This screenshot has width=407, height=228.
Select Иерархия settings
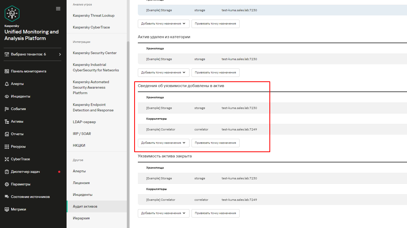(x=81, y=218)
